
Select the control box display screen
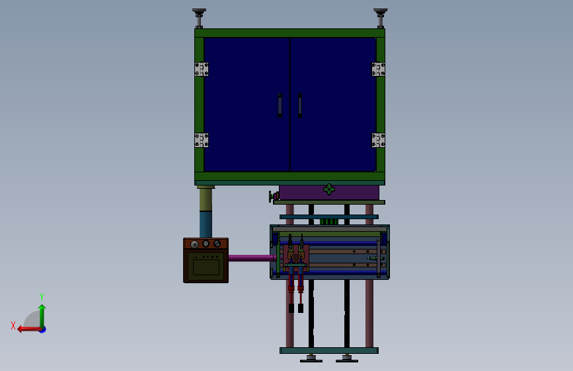pos(206,267)
